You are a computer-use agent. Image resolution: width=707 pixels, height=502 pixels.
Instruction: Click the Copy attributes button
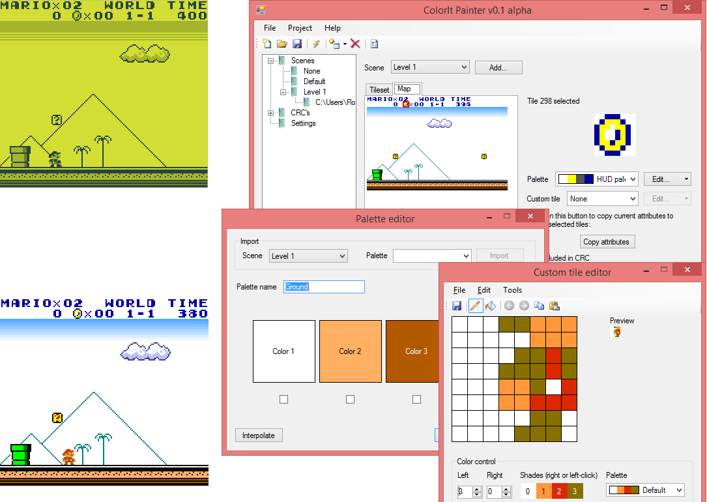[607, 242]
